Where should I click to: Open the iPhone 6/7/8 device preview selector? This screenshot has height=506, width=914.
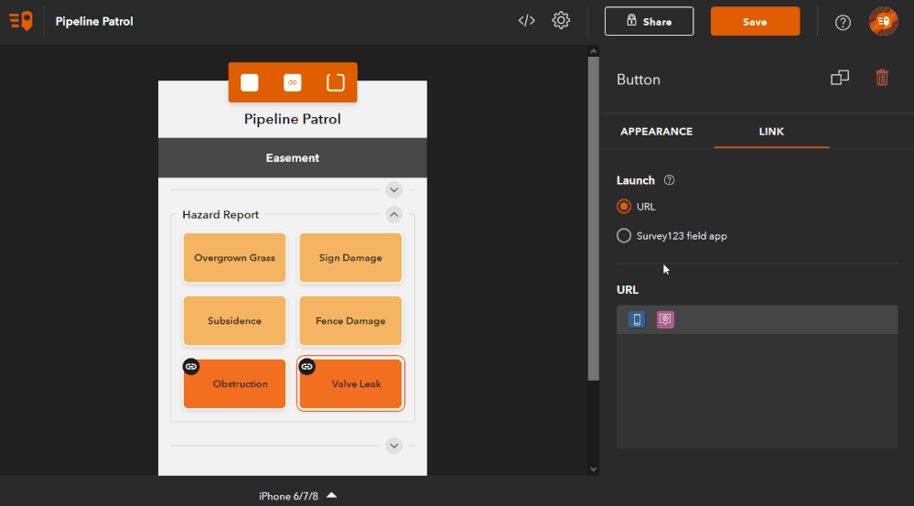298,496
